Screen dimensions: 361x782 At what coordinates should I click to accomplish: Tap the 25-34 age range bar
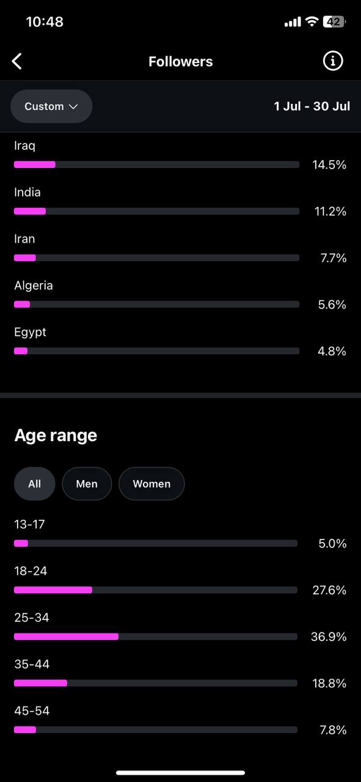156,637
